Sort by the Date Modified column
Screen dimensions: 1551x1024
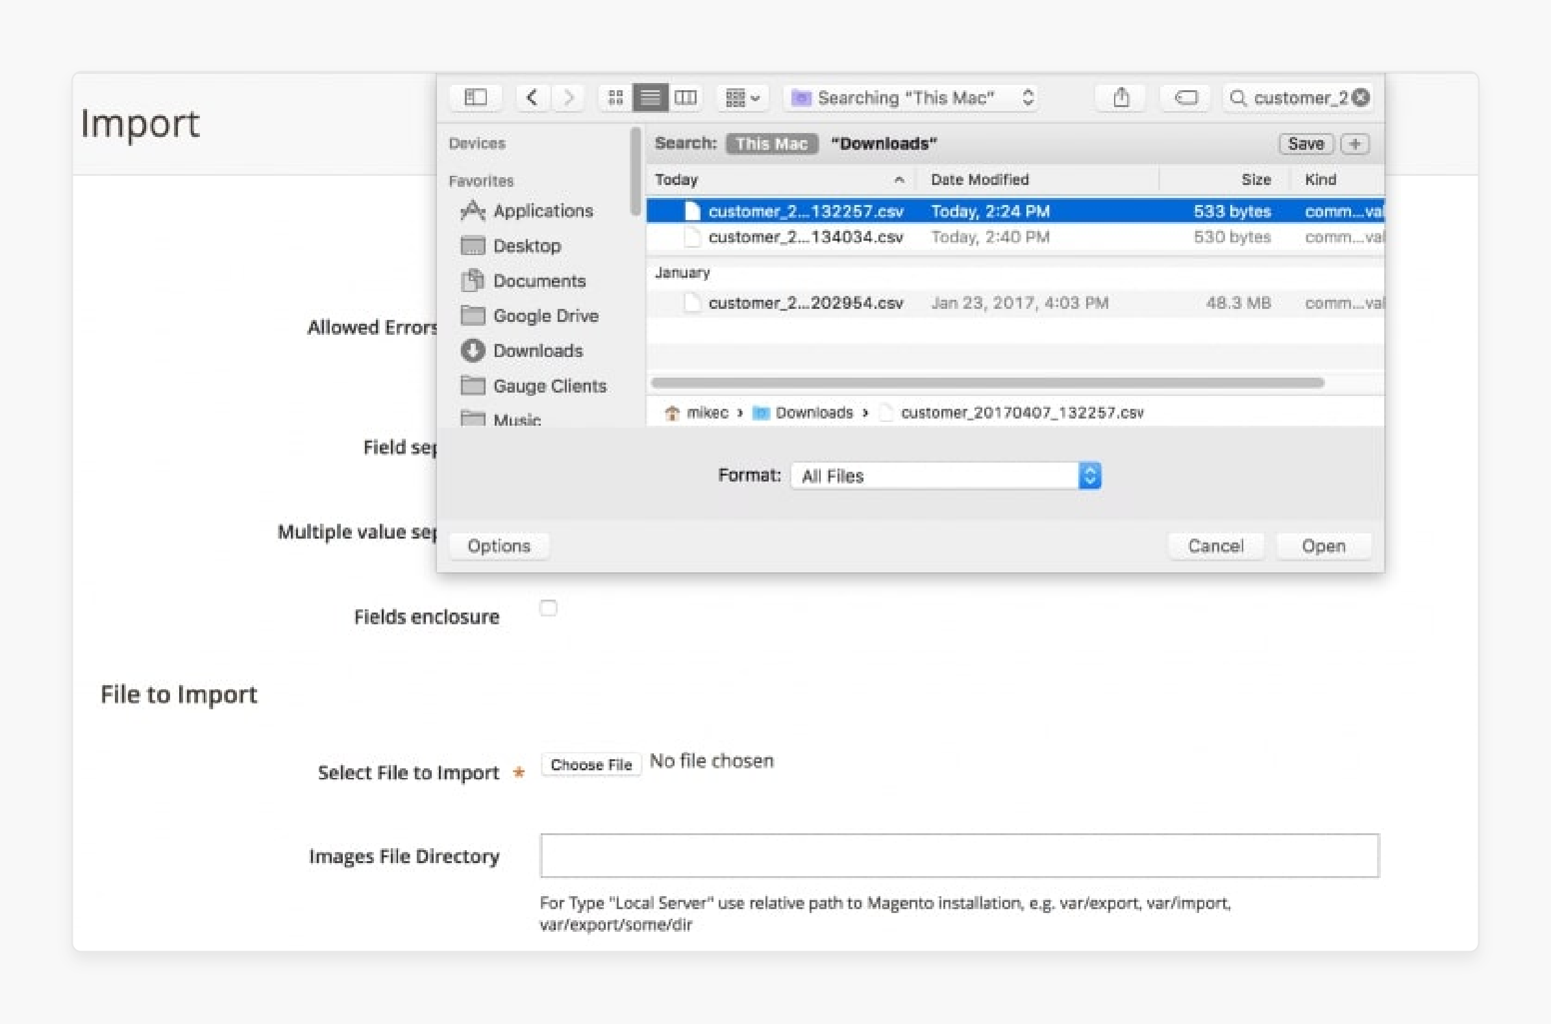pos(1037,180)
